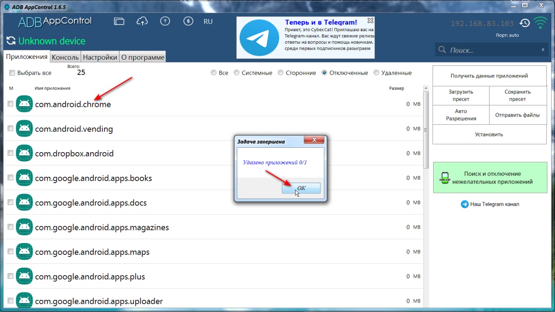The height and width of the screenshot is (312, 555).
Task: Open the О программе tab
Action: coord(143,57)
